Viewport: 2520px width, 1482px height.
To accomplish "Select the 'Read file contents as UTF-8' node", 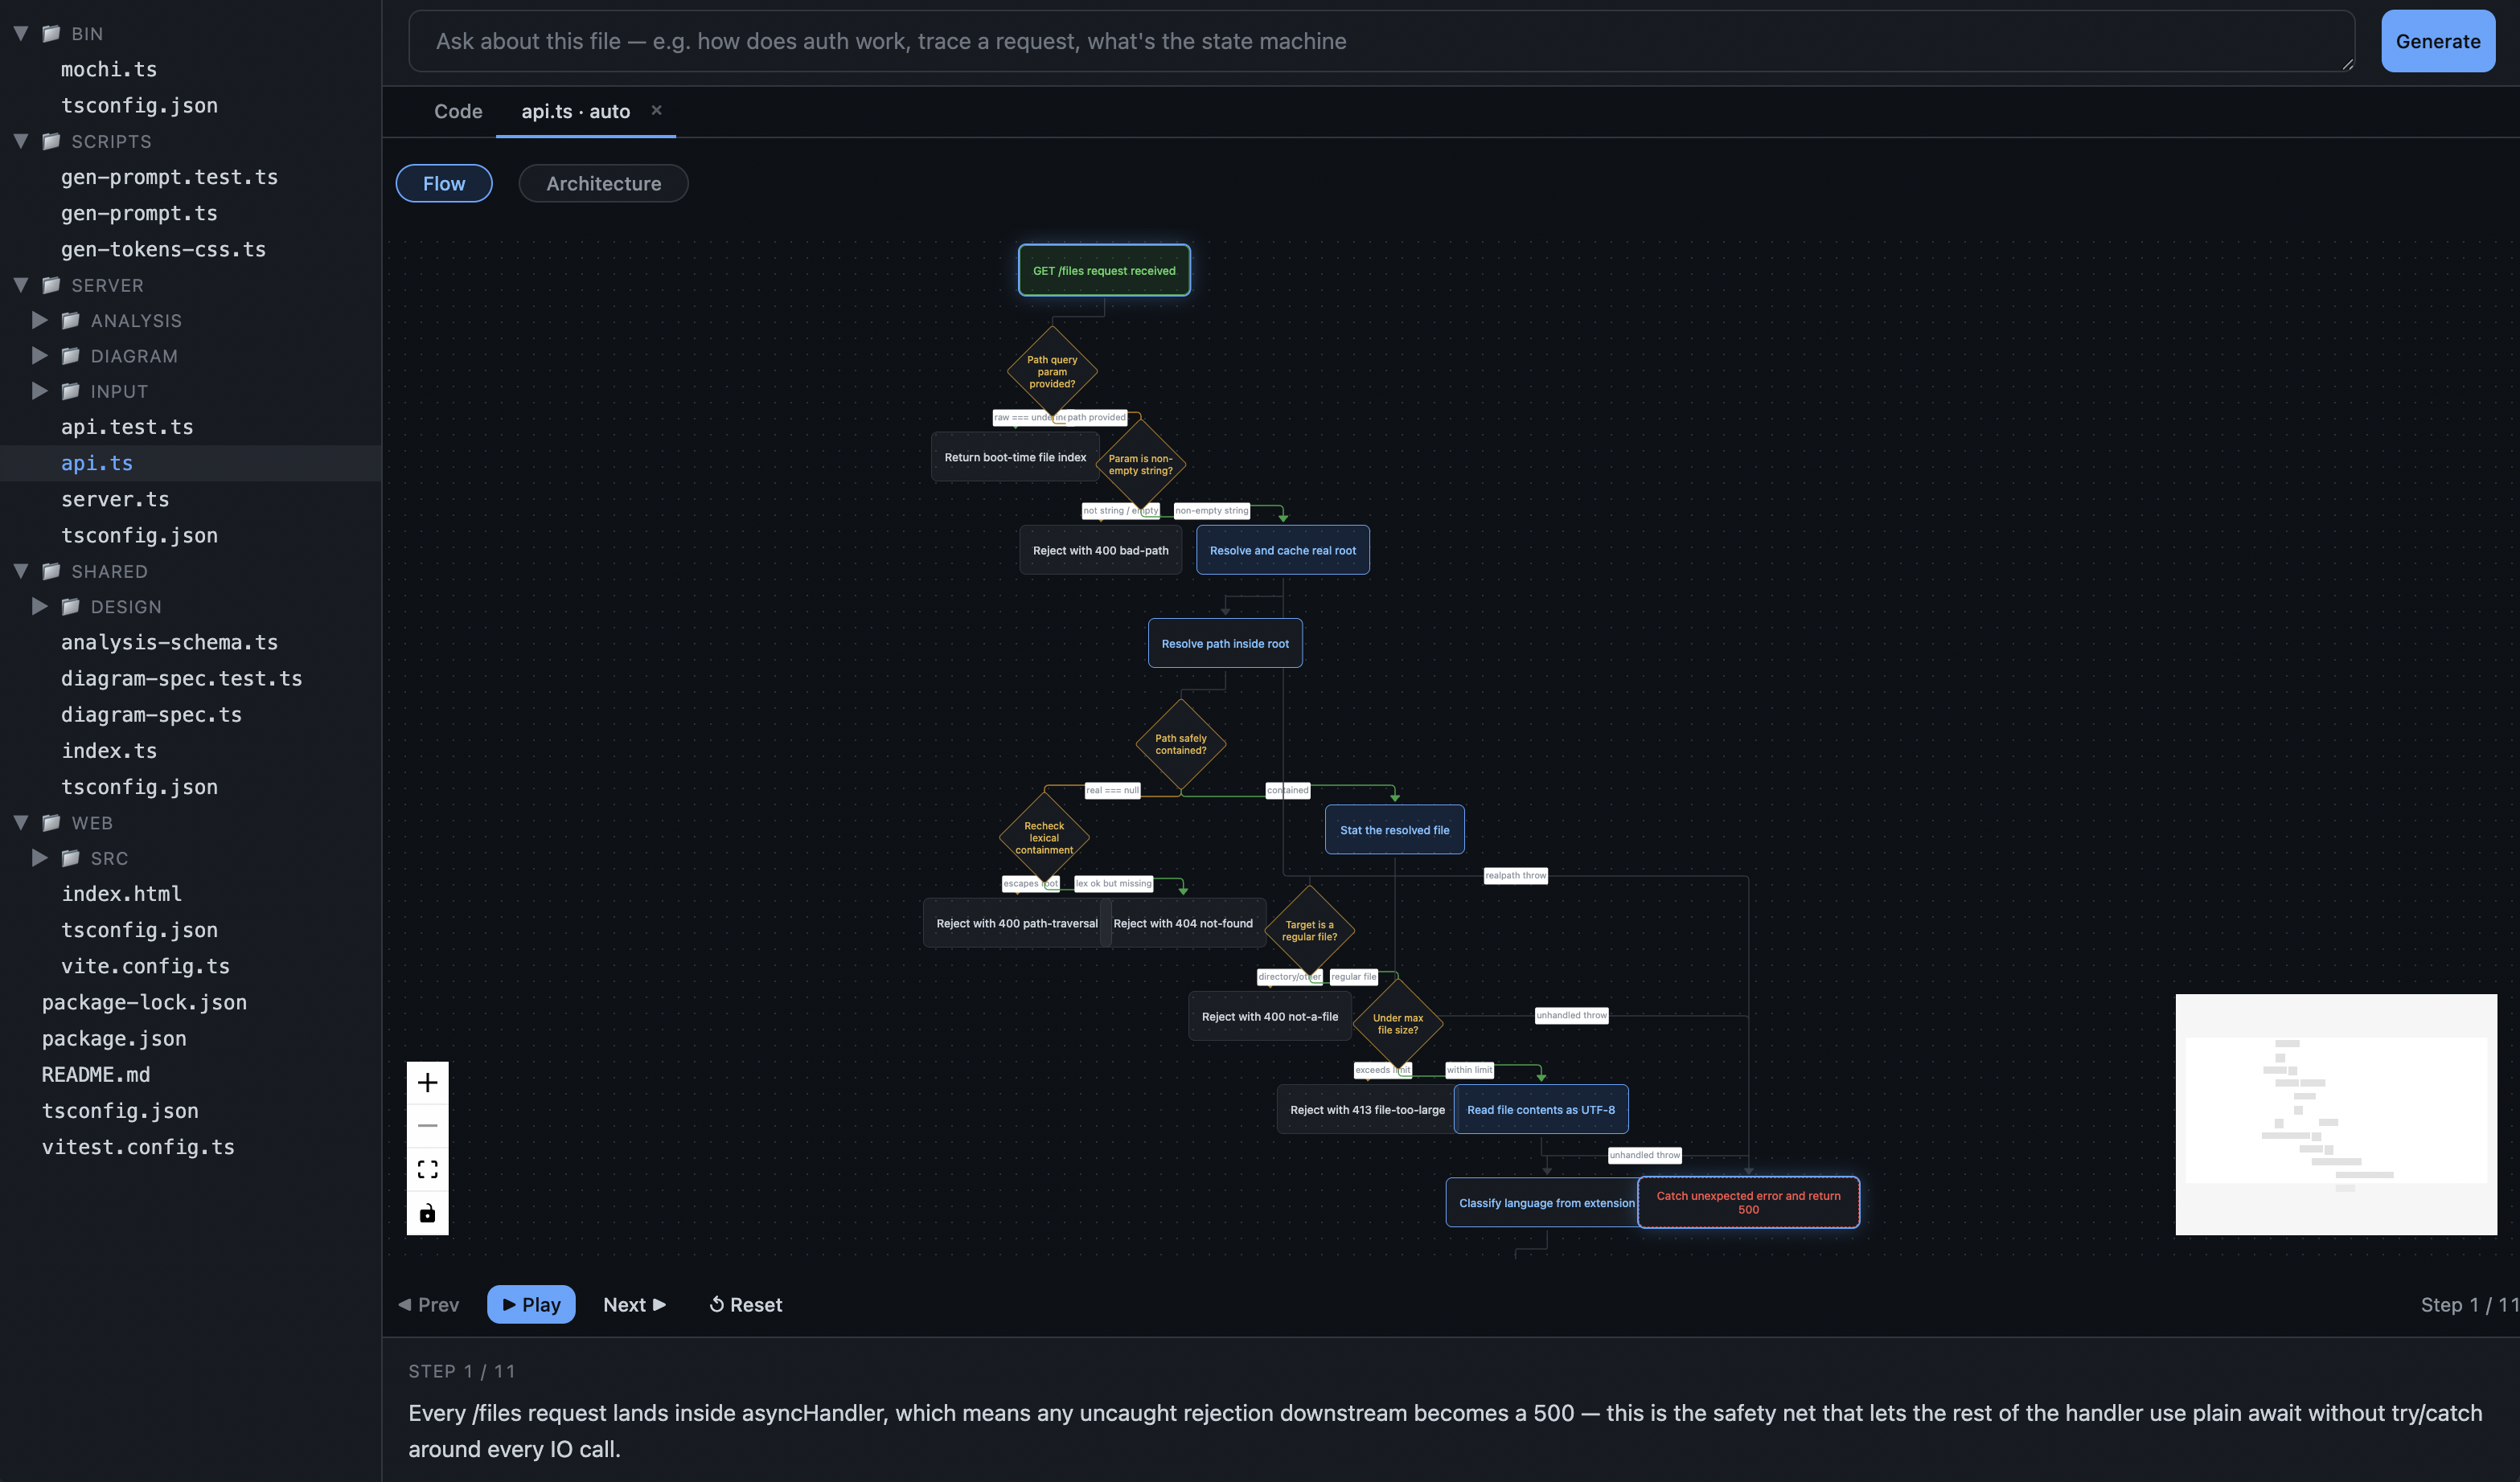I will (1541, 1110).
